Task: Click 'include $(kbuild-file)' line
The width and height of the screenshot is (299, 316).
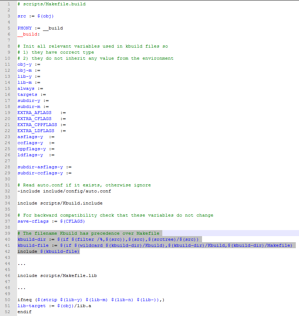Action: pyautogui.click(x=48, y=251)
